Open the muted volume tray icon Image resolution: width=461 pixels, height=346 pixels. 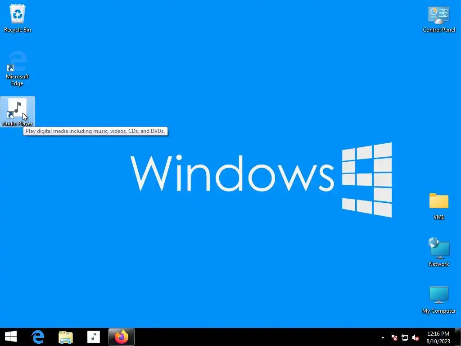click(x=416, y=337)
